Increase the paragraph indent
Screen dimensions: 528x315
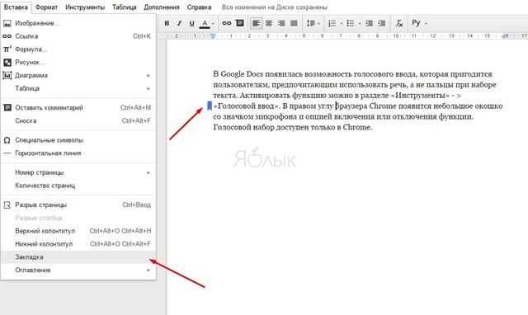(x=381, y=23)
